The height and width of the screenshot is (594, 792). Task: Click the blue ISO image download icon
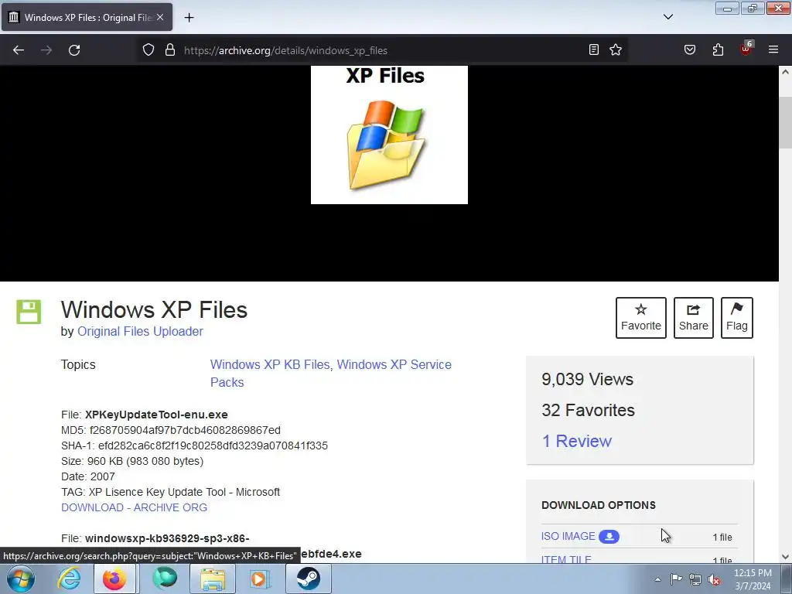coord(609,537)
